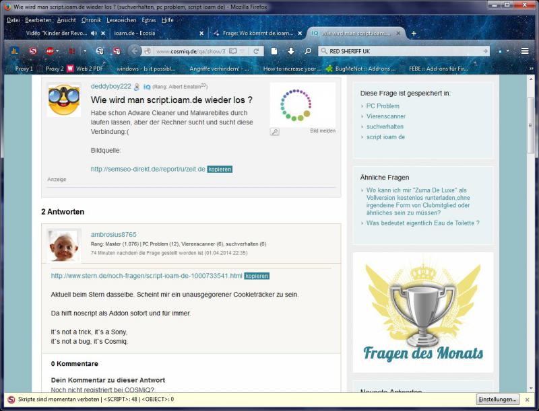Viewport: 539px width, 411px height.
Task: Open the downloads arrow icon
Action: click(291, 51)
